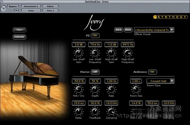Viewport: 190px width, 125px height.
Task: Go to the Main page
Action: coord(19,30)
